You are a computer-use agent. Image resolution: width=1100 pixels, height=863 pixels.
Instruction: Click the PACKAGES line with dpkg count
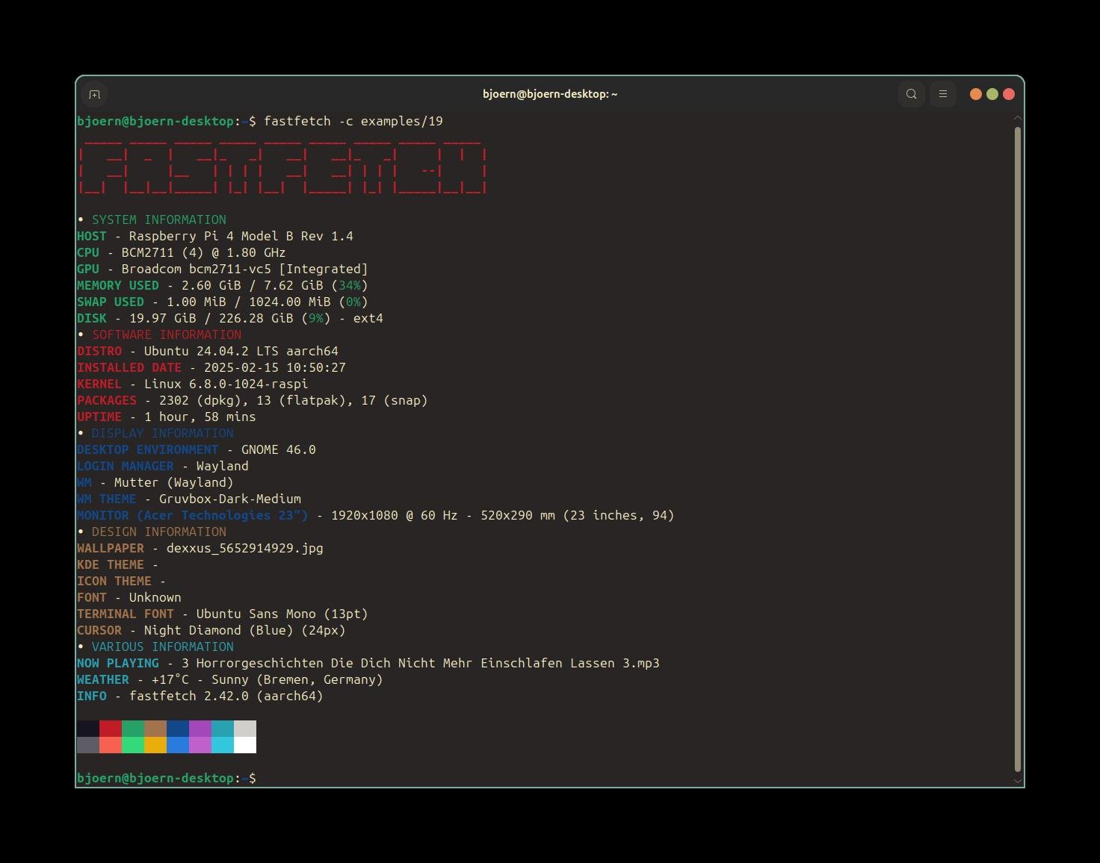253,400
